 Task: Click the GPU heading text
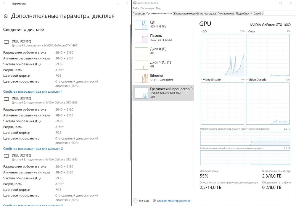pos(205,24)
